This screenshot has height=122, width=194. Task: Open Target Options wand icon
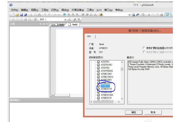coord(69,19)
